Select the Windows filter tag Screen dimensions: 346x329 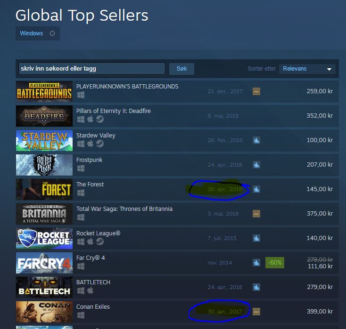click(31, 33)
